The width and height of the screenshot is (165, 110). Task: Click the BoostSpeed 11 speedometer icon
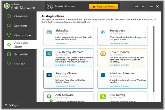point(103,32)
